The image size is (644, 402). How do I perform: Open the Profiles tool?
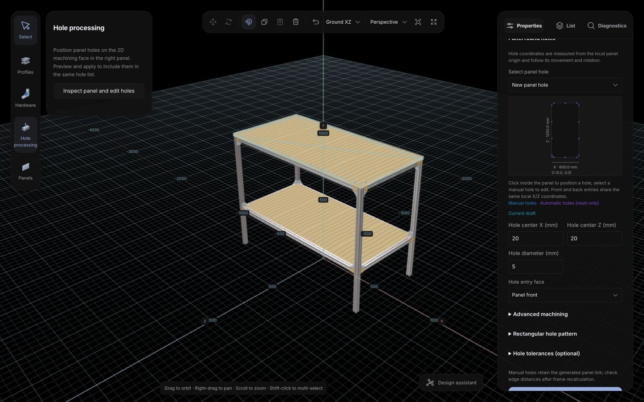(25, 65)
